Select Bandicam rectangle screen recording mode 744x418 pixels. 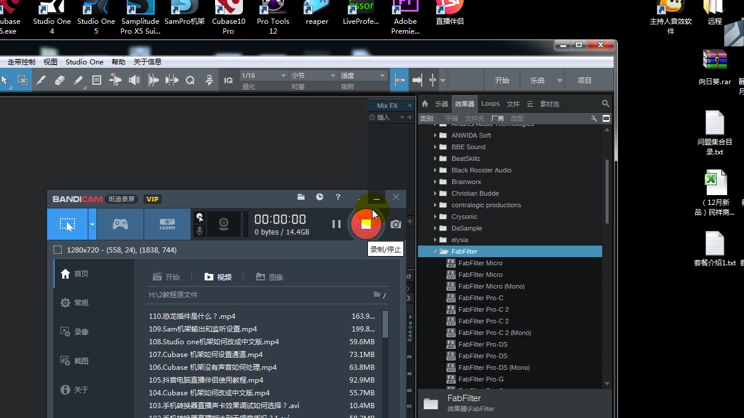tap(67, 224)
